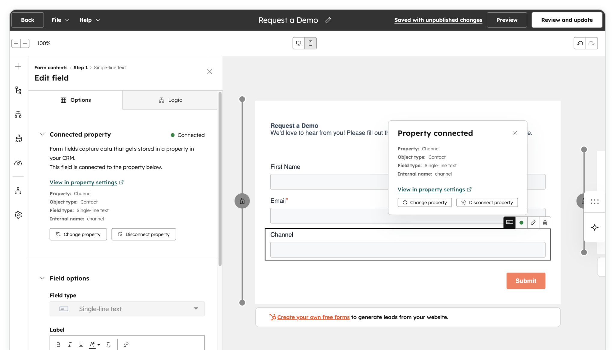Viewport: 615px width, 350px height.
Task: Click Disconnect property in the popup
Action: (x=487, y=202)
